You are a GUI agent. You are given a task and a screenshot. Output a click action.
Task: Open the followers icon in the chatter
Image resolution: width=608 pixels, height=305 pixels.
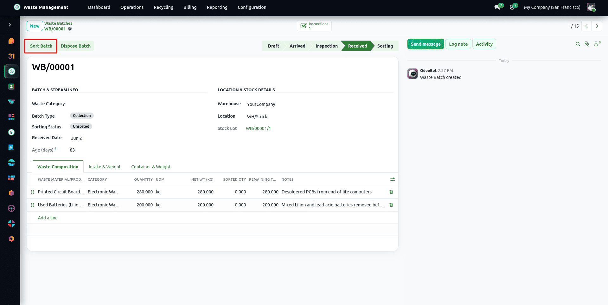point(597,44)
